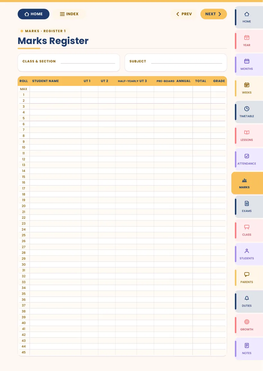Open the Weeks tab

[249, 88]
